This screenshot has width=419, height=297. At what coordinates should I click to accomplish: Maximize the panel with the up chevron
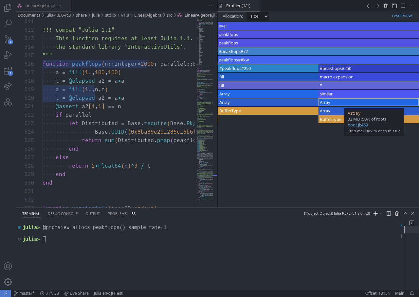405,214
